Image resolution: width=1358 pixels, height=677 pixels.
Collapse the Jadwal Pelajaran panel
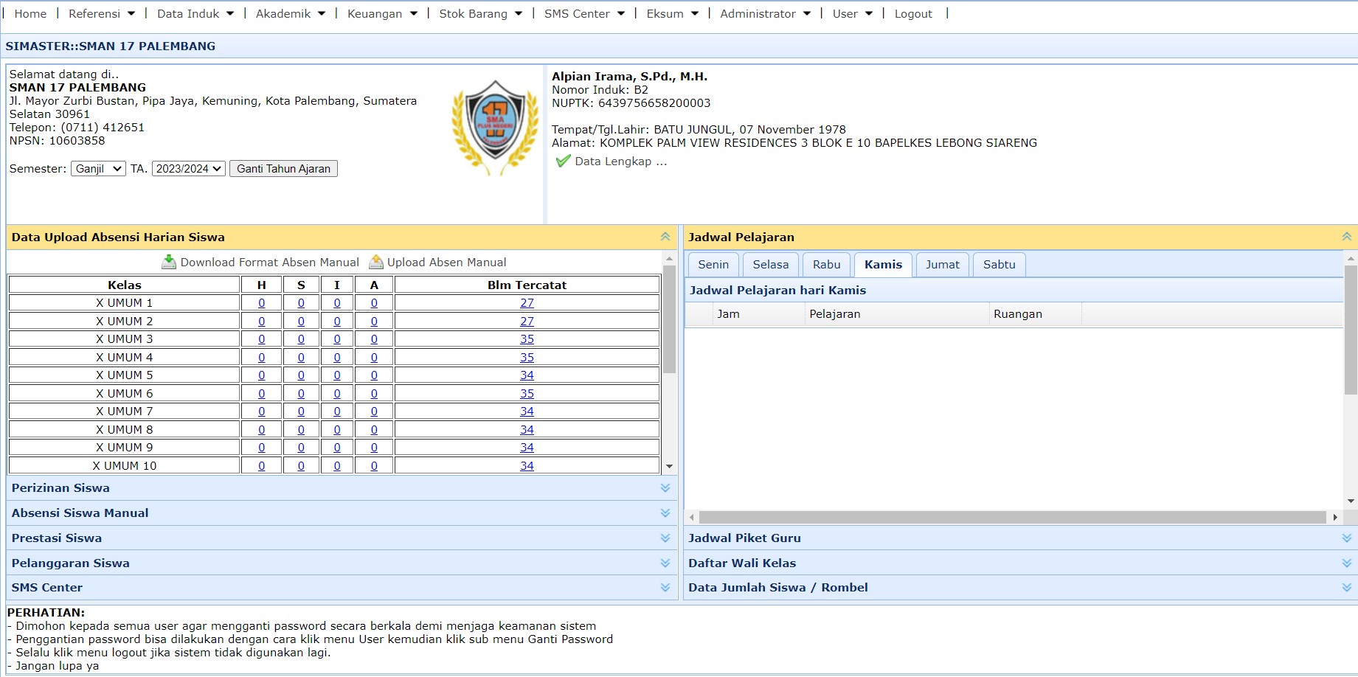coord(1346,237)
